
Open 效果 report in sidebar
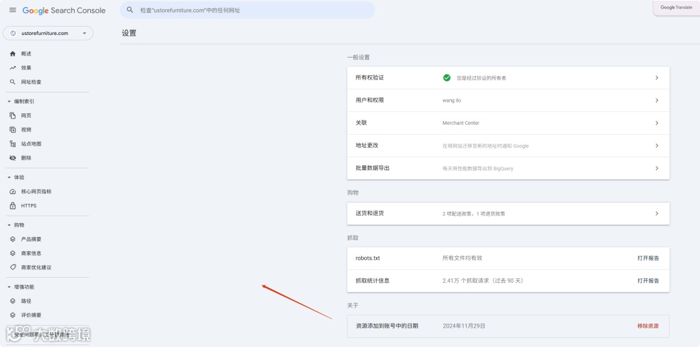click(27, 68)
